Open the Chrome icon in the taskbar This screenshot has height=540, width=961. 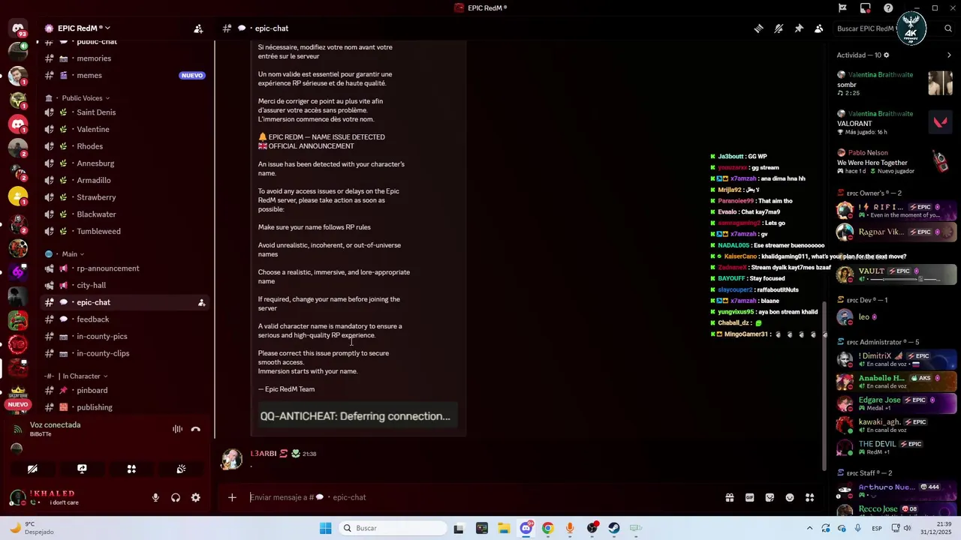[548, 528]
